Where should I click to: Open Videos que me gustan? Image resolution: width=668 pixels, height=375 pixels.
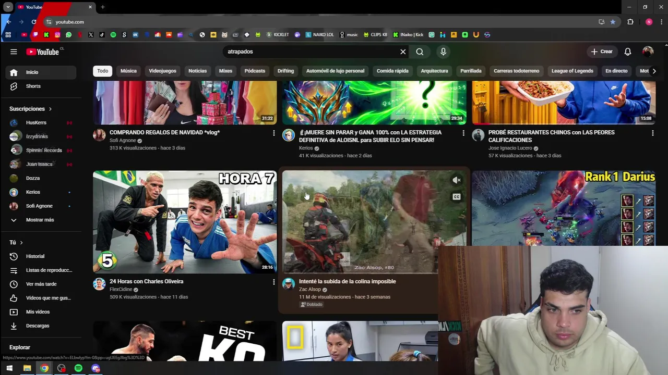[x=42, y=298]
